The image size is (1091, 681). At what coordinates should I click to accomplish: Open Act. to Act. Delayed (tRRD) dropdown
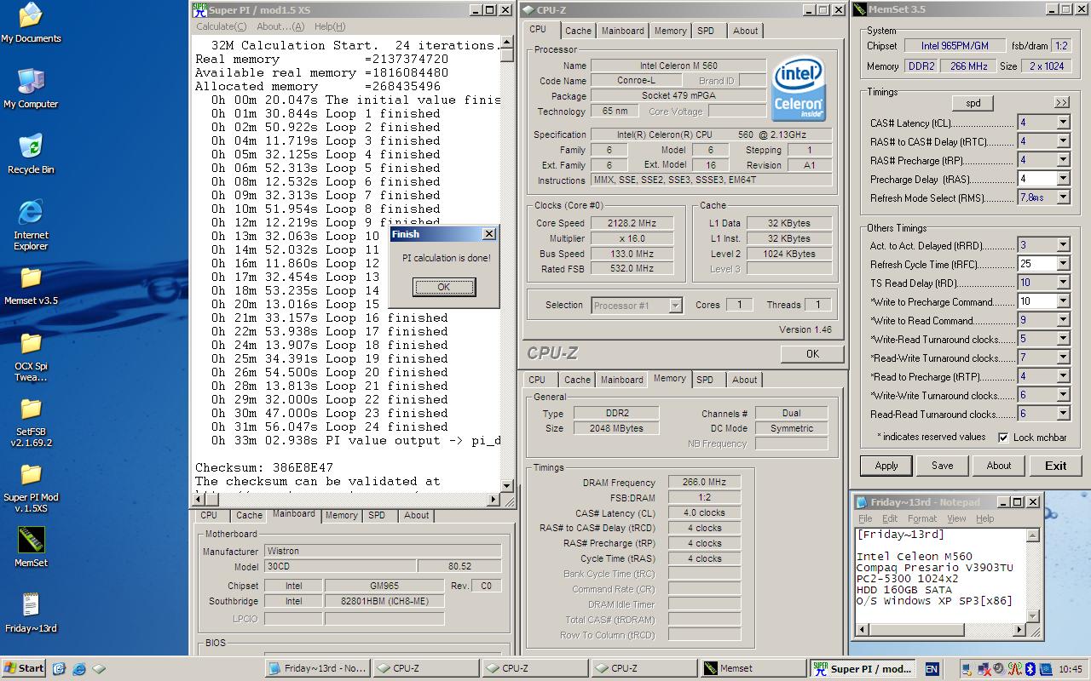(1063, 245)
